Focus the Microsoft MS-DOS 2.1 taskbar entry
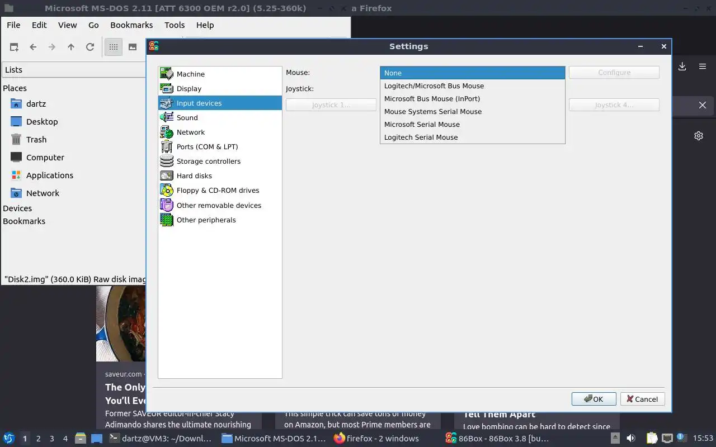Viewport: 716px width, 447px height. click(x=274, y=439)
